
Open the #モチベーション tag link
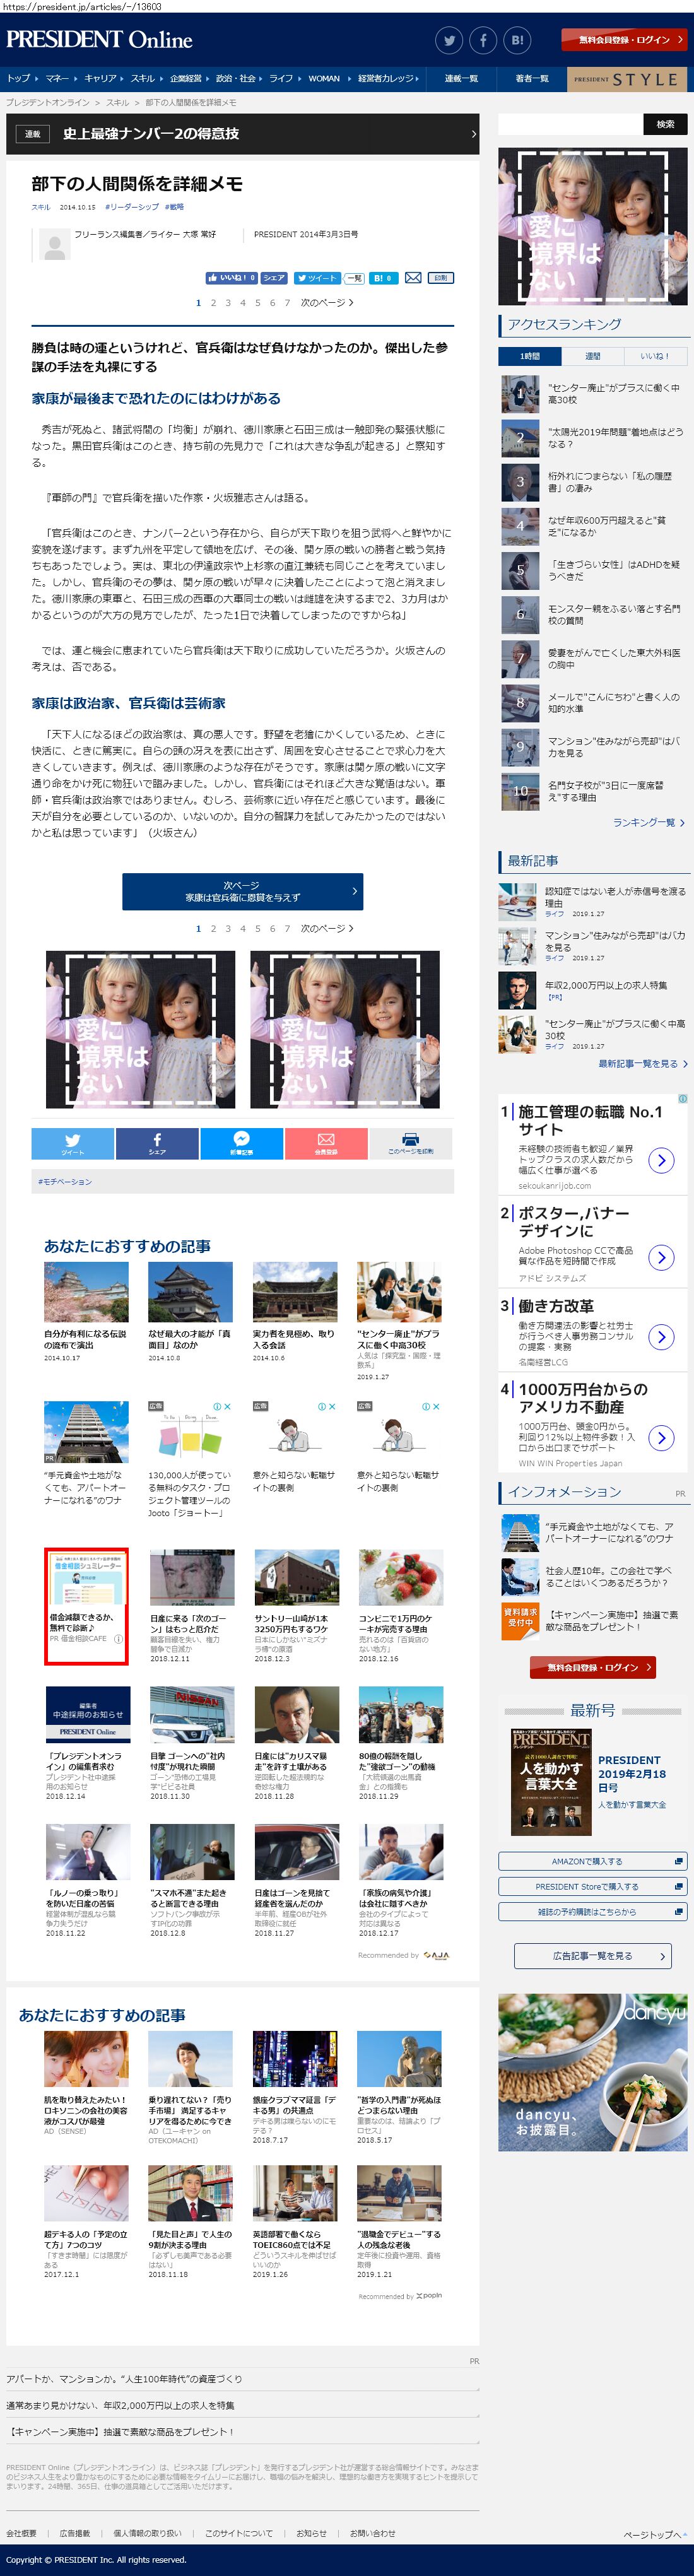65,1182
